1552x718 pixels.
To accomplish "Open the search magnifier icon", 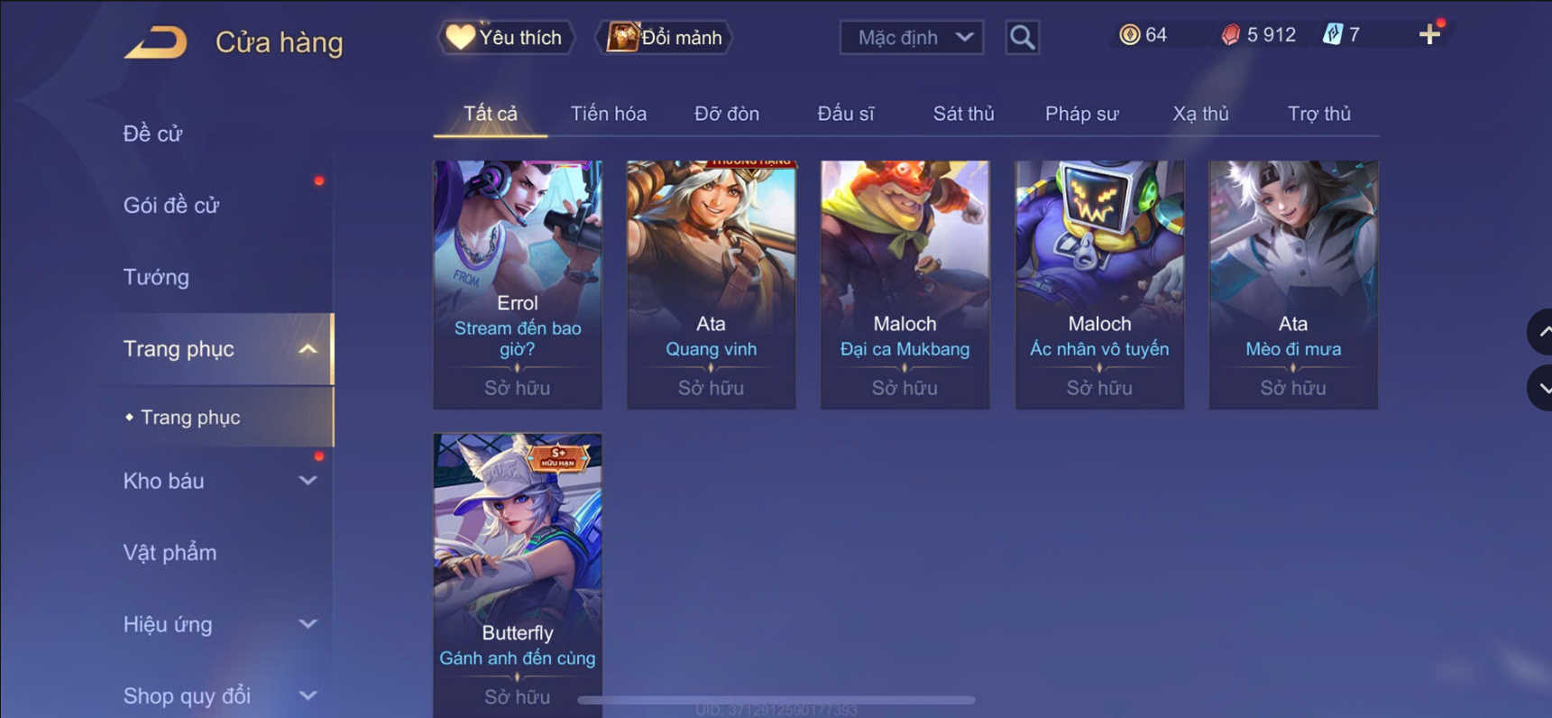I will pyautogui.click(x=1022, y=38).
